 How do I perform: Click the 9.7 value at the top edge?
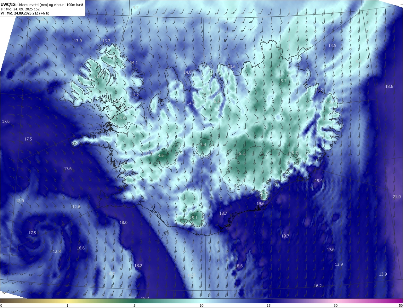tap(135, 7)
